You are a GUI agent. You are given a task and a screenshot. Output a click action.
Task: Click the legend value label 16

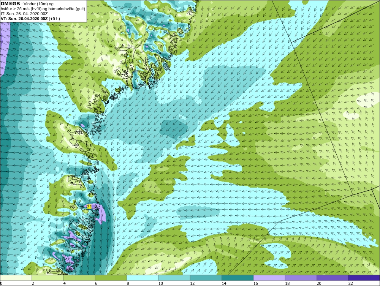click(x=255, y=283)
